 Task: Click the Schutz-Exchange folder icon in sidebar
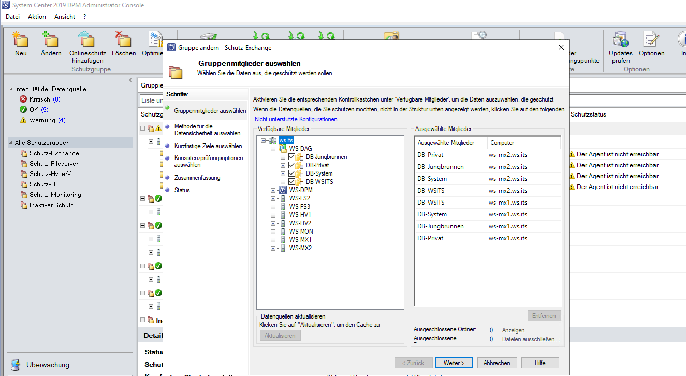point(24,153)
